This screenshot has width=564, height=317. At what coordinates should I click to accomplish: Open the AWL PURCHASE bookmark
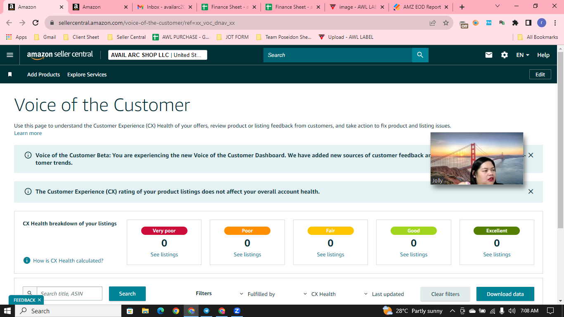click(x=181, y=37)
